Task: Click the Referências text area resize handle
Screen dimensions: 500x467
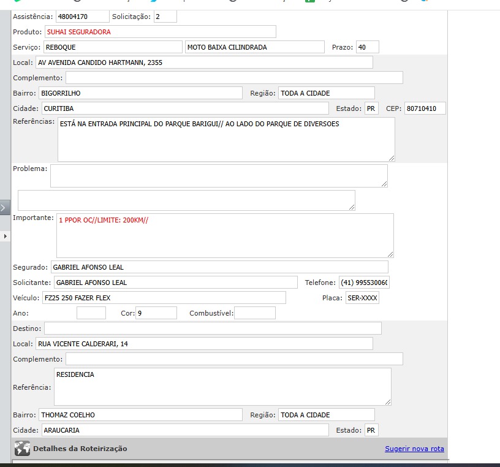Action: click(392, 158)
